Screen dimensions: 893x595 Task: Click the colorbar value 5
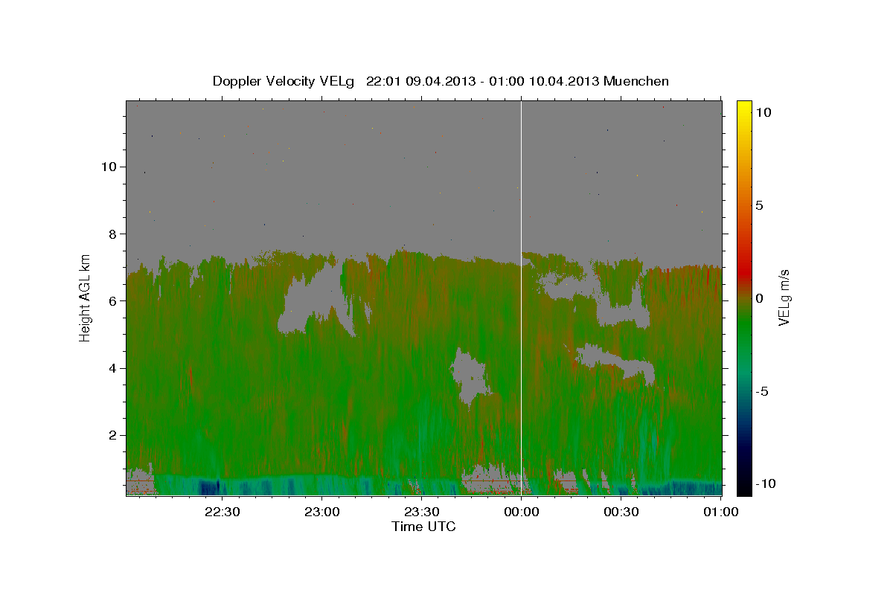(759, 205)
